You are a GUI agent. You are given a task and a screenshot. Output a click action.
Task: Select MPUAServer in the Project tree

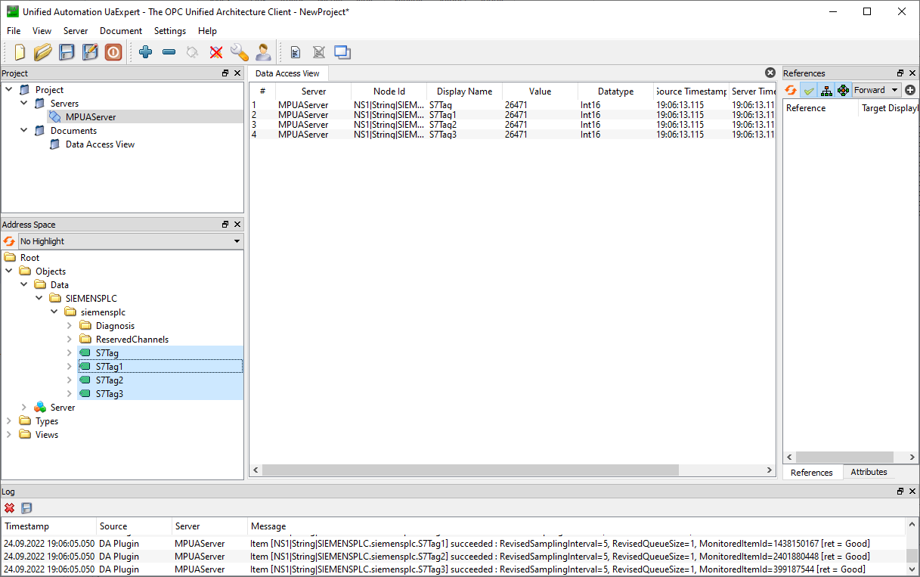tap(91, 117)
